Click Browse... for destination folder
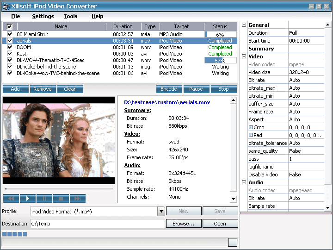Image resolution: width=333 pixels, height=250 pixels. pos(184,224)
